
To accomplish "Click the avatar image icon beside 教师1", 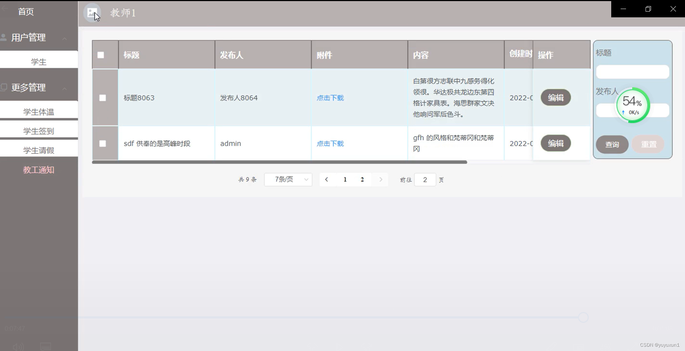I will 92,13.
